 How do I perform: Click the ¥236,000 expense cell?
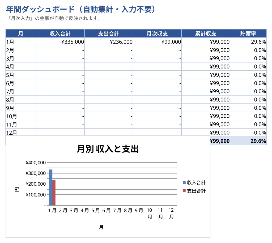(x=109, y=42)
